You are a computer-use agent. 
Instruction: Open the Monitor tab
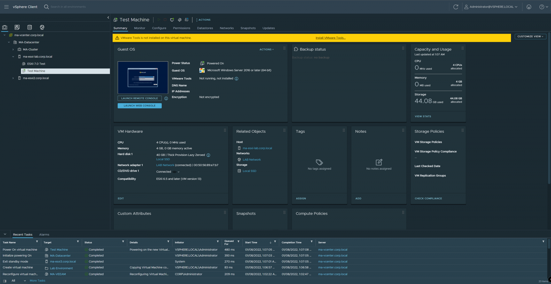click(139, 28)
